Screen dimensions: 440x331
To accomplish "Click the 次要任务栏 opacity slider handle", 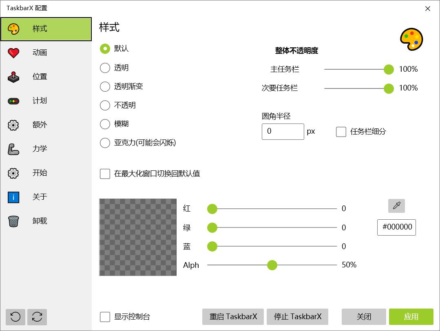I will click(389, 88).
